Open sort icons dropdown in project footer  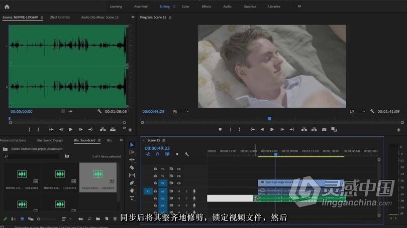point(66,219)
